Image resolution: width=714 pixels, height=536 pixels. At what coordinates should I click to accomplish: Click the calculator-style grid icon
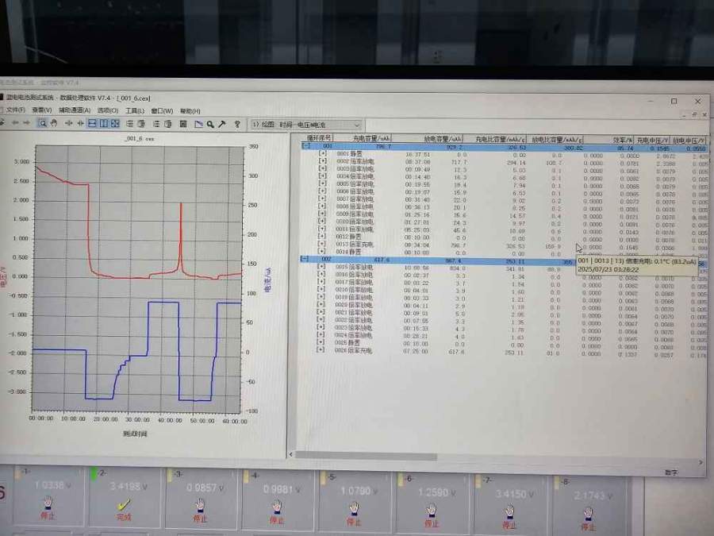184,124
